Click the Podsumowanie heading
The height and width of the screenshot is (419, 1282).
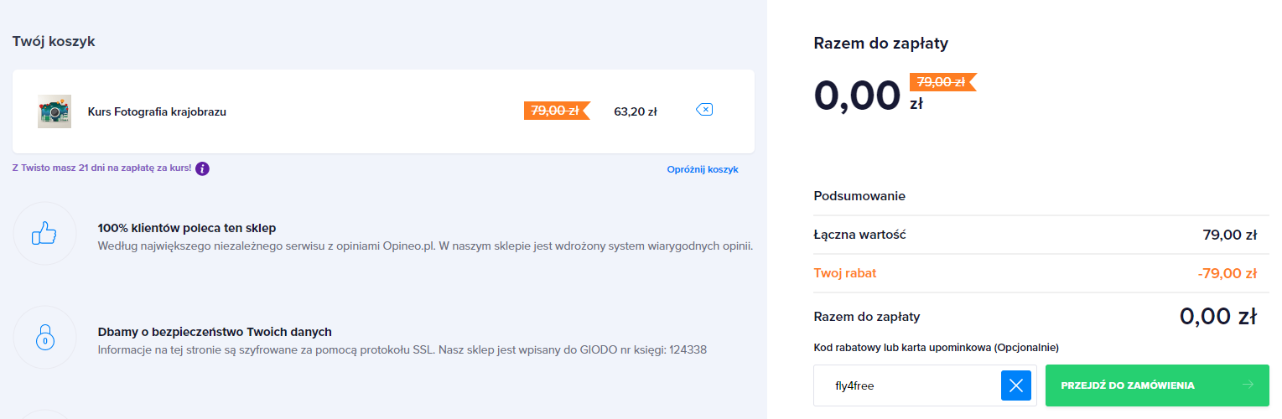[859, 196]
